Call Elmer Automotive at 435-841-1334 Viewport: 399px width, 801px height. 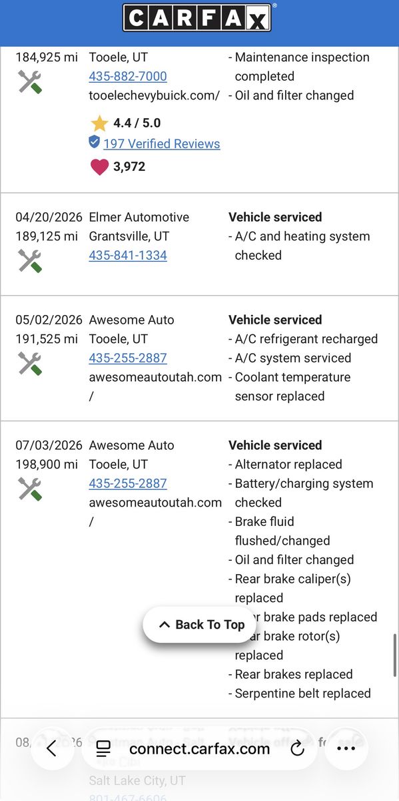[128, 255]
